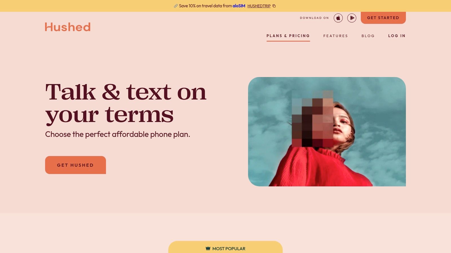Image resolution: width=451 pixels, height=253 pixels.
Task: Click the woman in red hero image
Action: (327, 132)
